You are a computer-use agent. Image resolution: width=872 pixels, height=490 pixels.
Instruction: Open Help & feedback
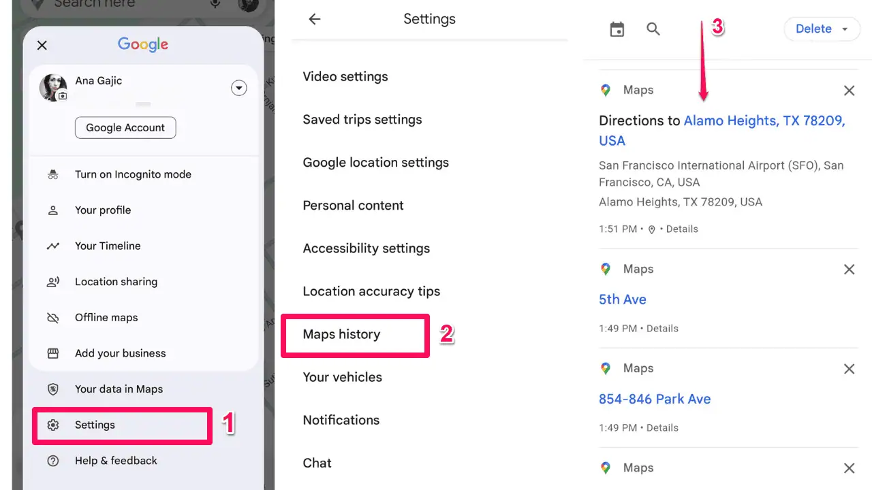click(116, 461)
